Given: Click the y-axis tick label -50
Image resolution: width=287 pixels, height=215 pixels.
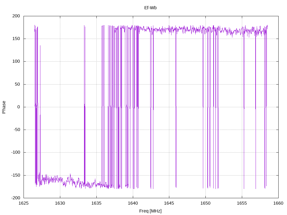Looking at the screenshot, I should [x=17, y=130].
